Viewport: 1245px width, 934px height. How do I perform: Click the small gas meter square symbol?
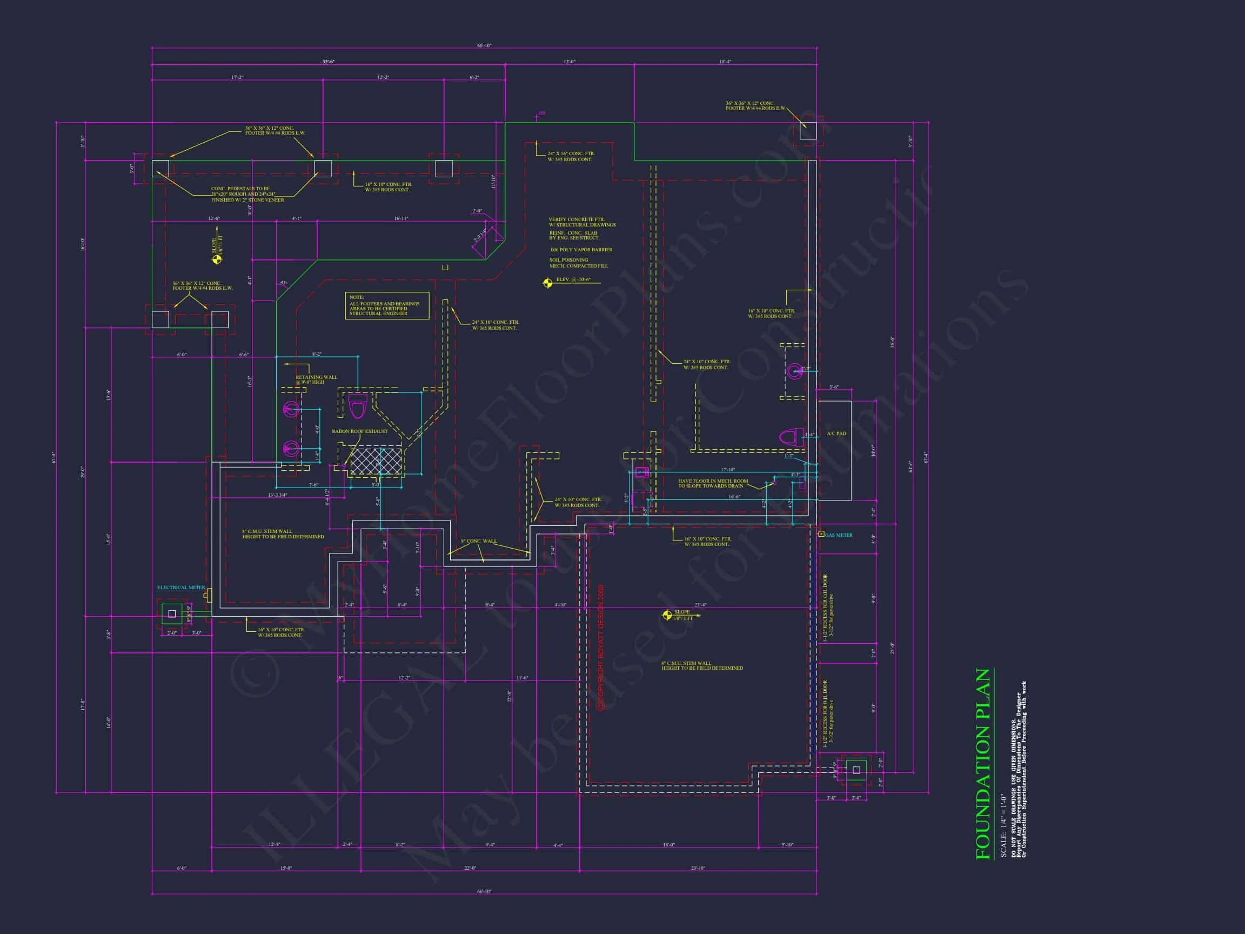click(x=821, y=533)
